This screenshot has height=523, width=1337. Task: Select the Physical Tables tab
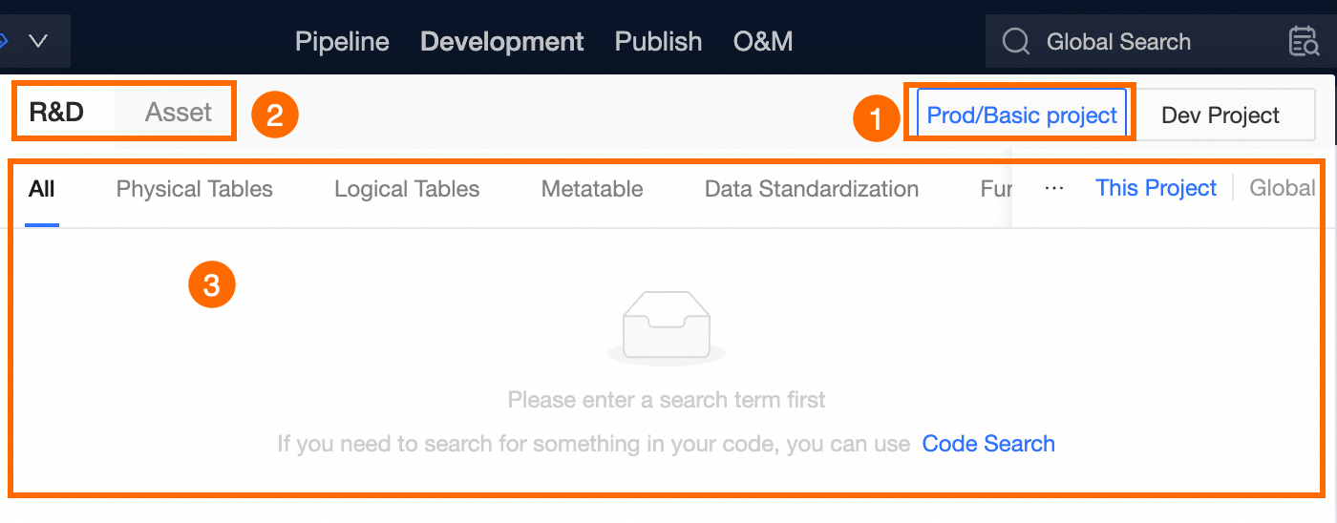pyautogui.click(x=195, y=189)
